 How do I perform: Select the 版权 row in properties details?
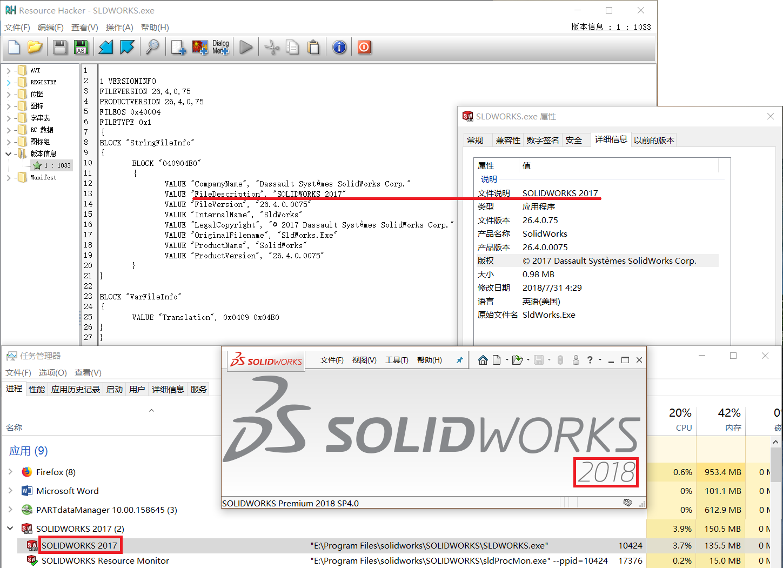click(x=597, y=260)
